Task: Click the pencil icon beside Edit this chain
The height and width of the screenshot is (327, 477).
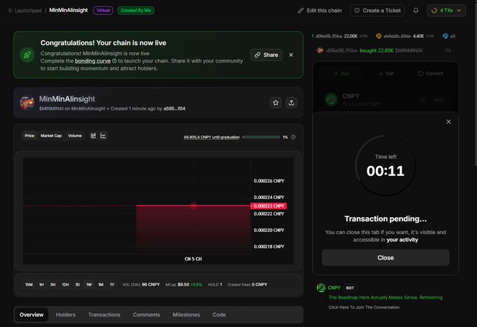Action: 301,11
